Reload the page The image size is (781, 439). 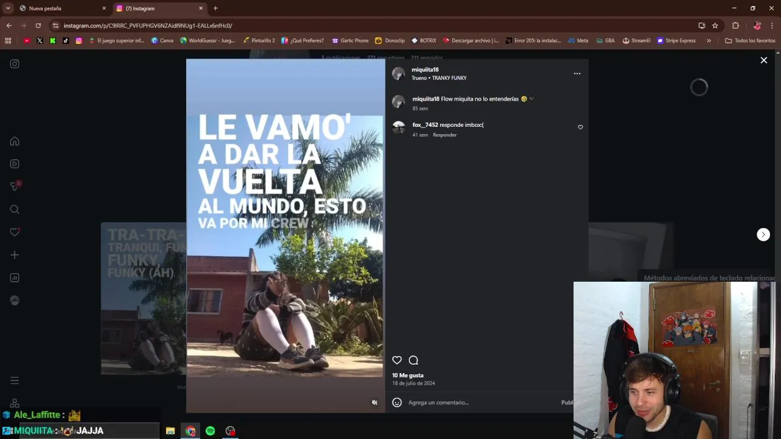point(38,26)
